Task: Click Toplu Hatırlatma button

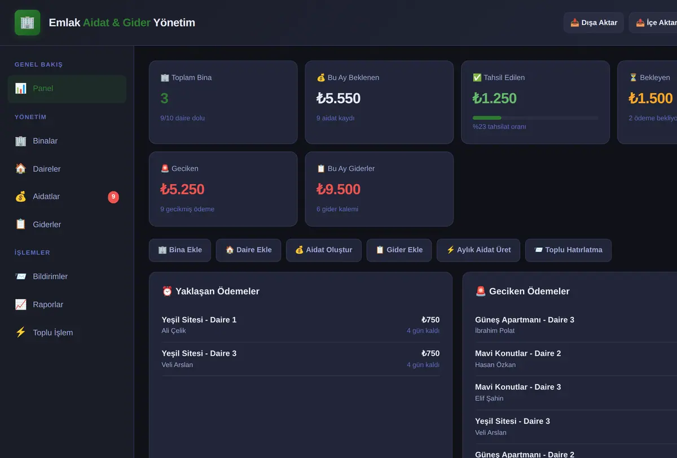Action: click(568, 250)
